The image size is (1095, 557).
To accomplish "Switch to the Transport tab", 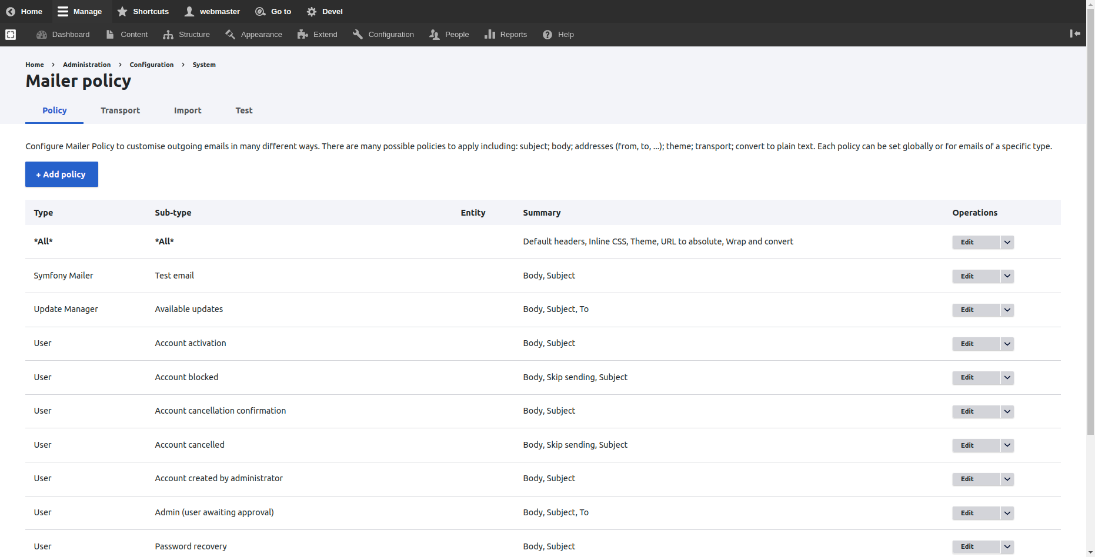I will 120,110.
